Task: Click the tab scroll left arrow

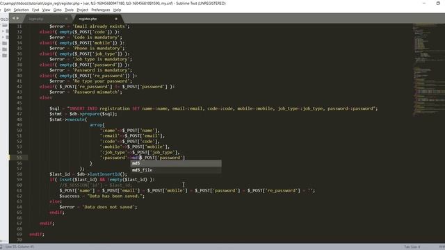Action: click(x=13, y=18)
